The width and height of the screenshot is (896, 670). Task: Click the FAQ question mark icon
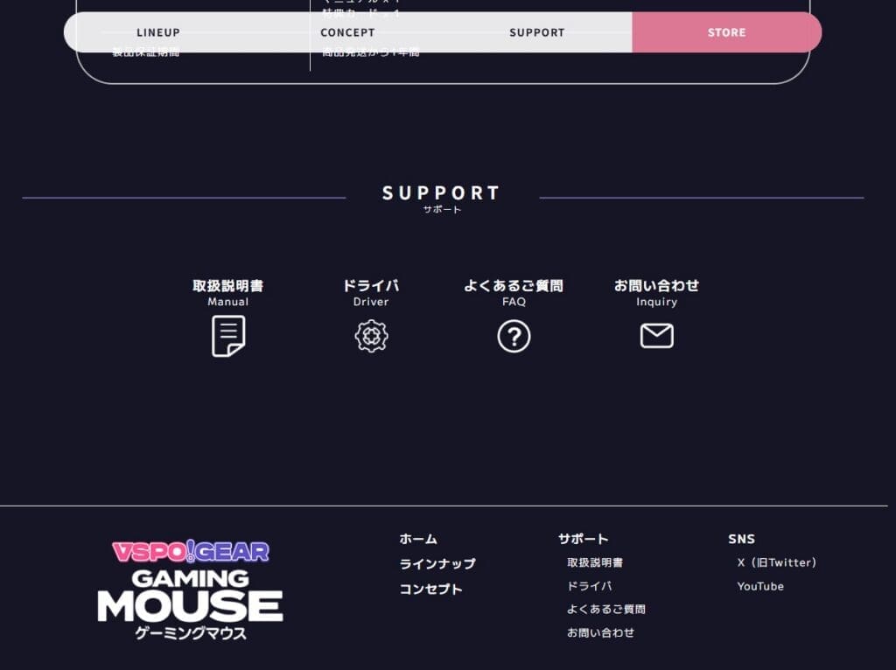(514, 336)
